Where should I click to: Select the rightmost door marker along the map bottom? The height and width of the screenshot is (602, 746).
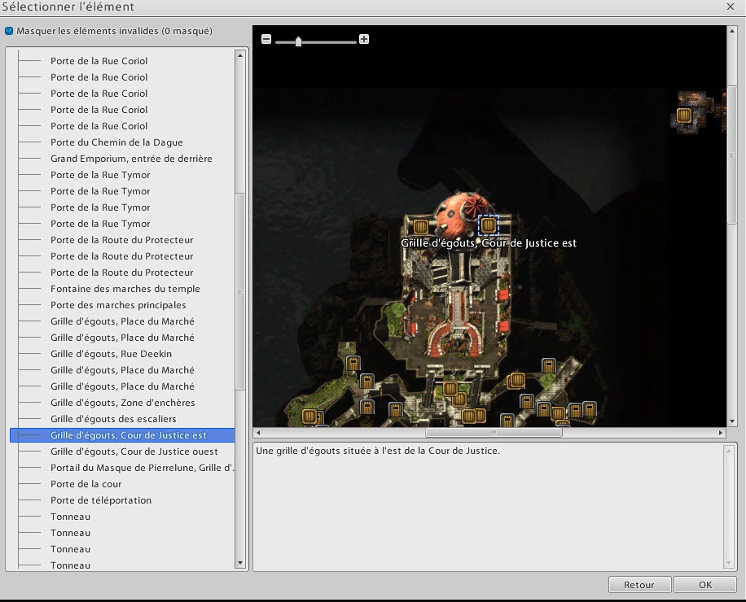pyautogui.click(x=590, y=409)
